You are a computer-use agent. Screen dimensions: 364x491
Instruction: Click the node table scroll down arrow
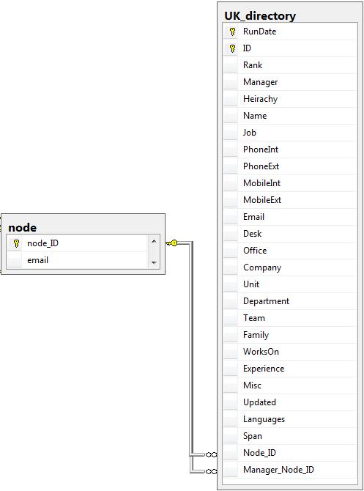(x=154, y=262)
